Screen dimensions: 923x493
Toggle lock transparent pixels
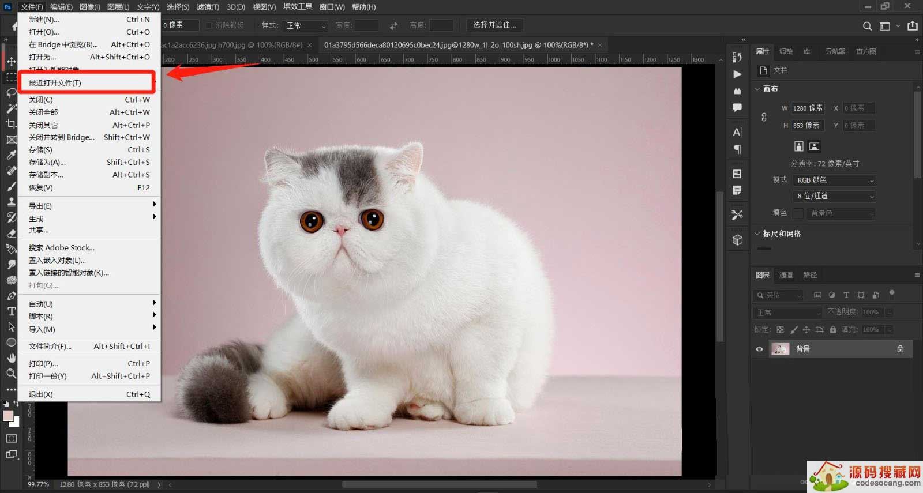[x=780, y=330]
